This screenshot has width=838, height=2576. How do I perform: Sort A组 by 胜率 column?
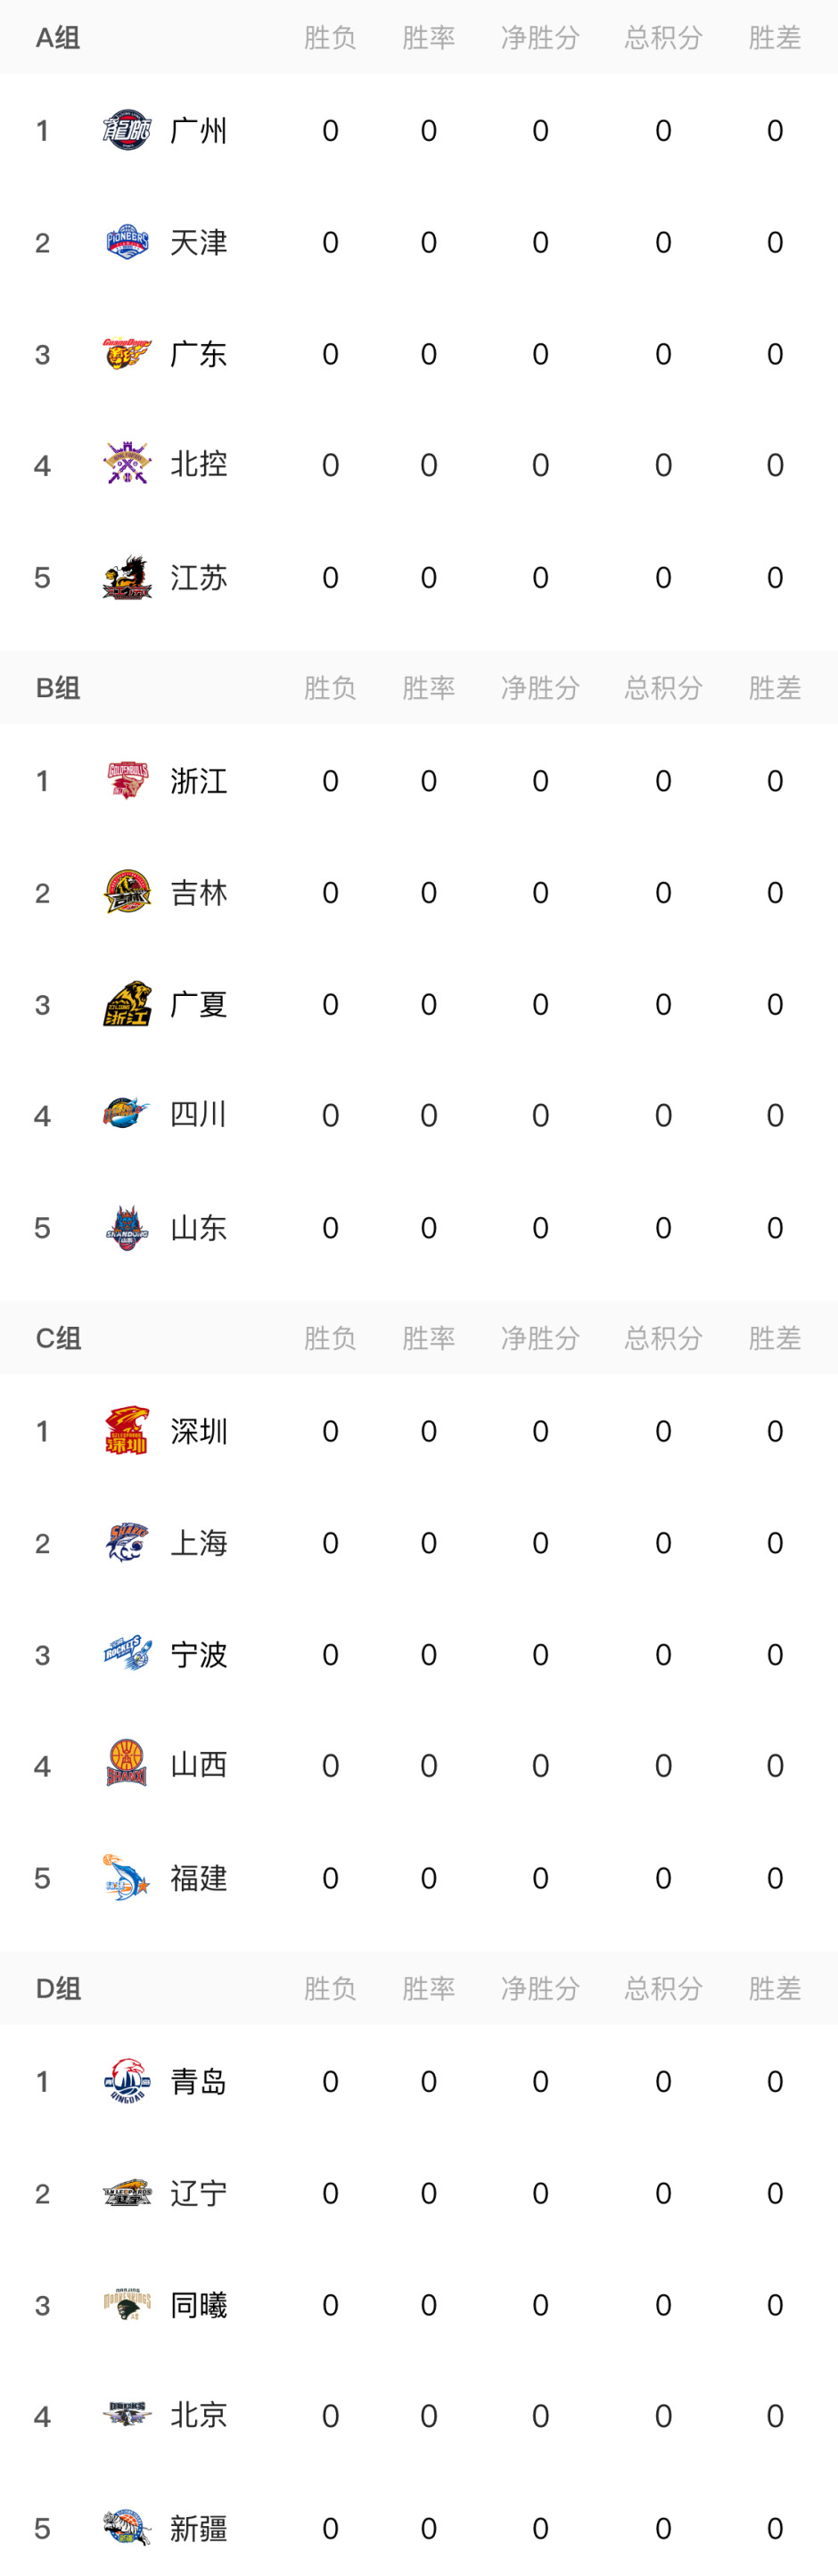tap(428, 38)
